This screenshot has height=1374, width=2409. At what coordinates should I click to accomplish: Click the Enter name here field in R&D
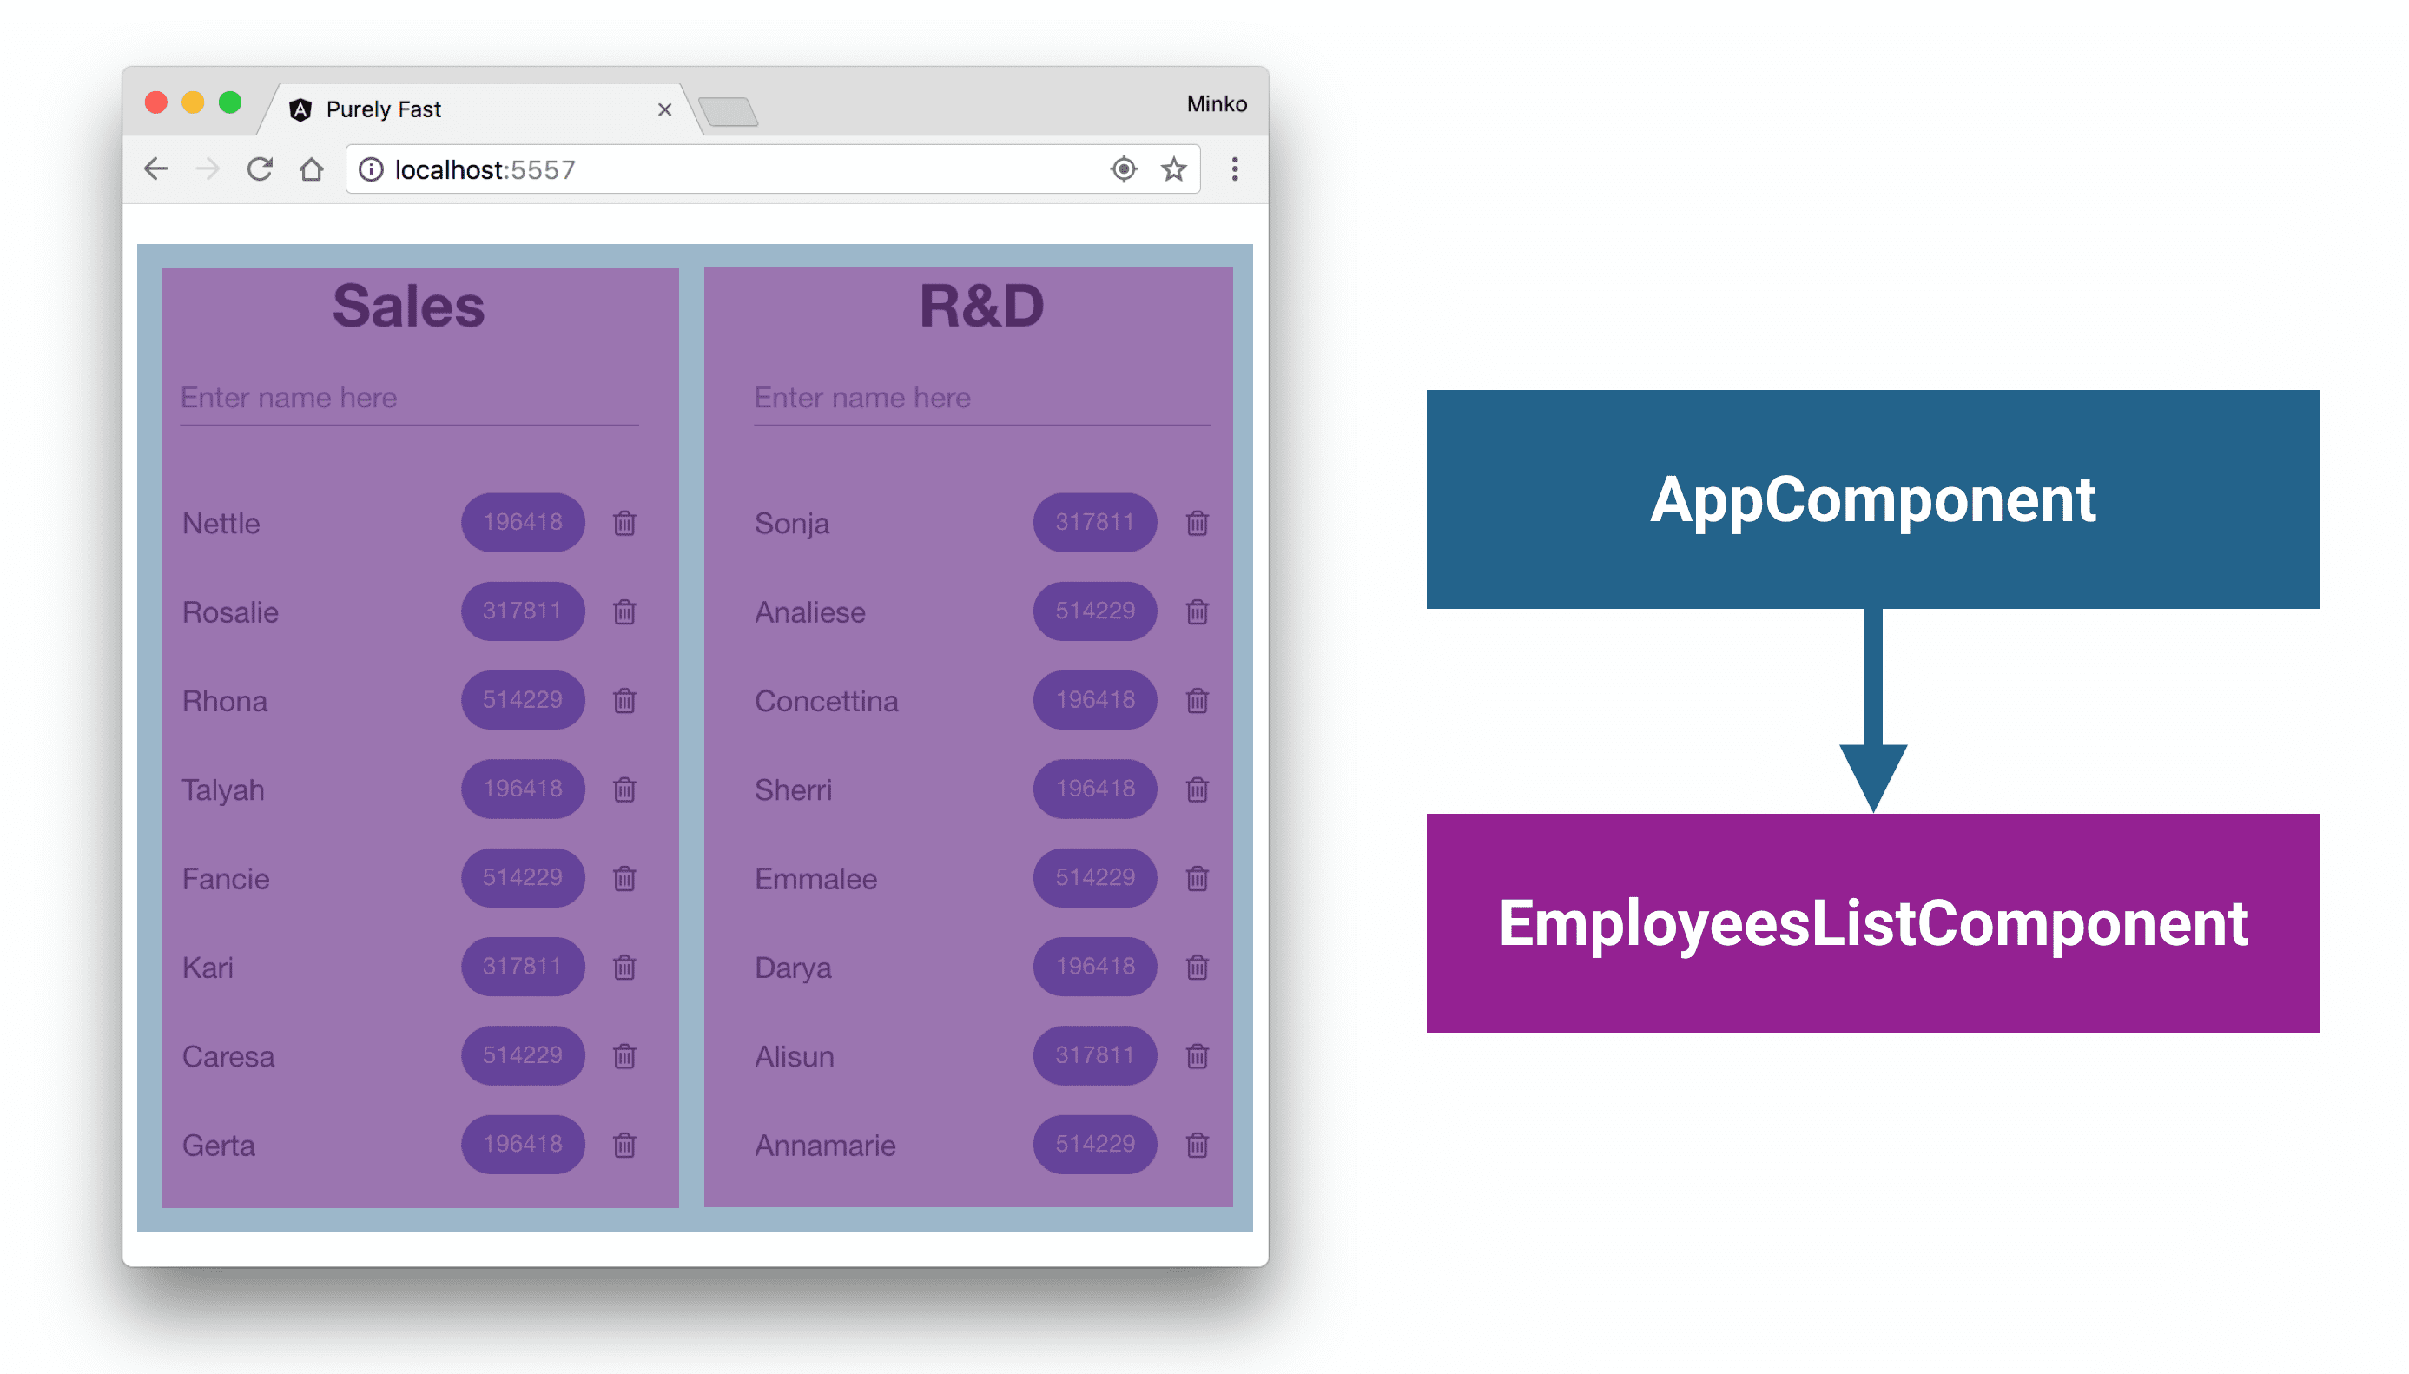click(x=976, y=397)
